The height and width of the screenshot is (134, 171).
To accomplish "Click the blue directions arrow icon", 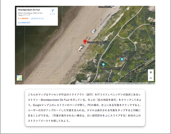I will pyautogui.click(x=52, y=10).
